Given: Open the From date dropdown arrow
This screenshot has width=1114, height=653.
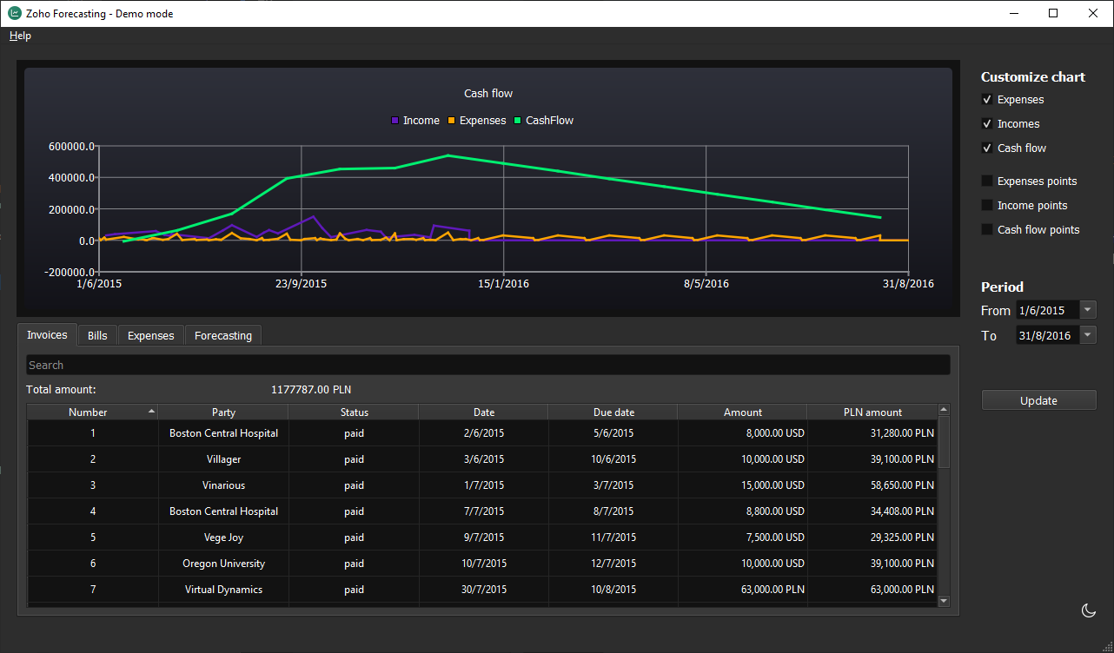Looking at the screenshot, I should [1088, 310].
